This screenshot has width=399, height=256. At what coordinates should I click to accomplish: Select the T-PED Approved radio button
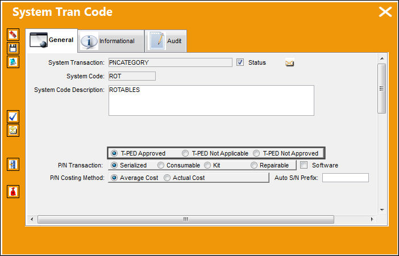(x=114, y=153)
